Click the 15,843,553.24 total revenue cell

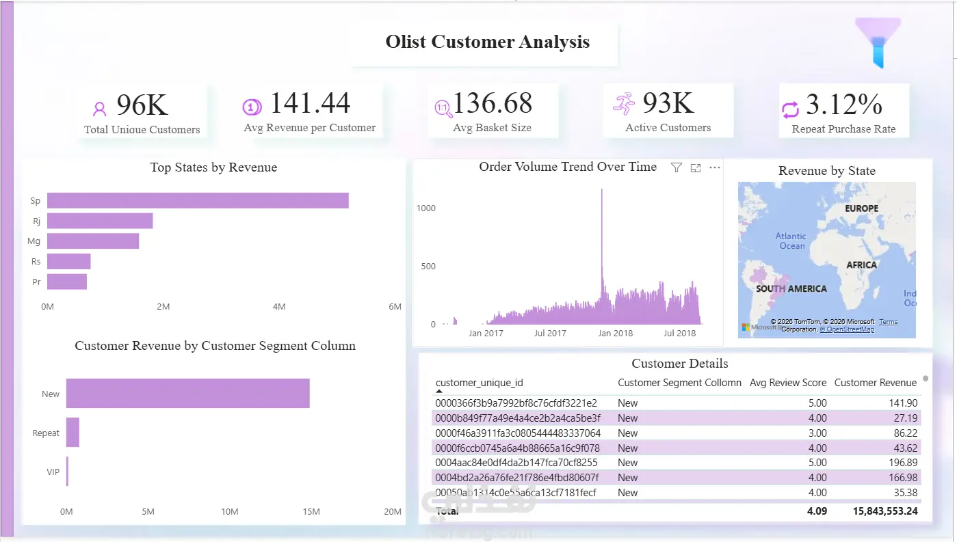pos(885,511)
